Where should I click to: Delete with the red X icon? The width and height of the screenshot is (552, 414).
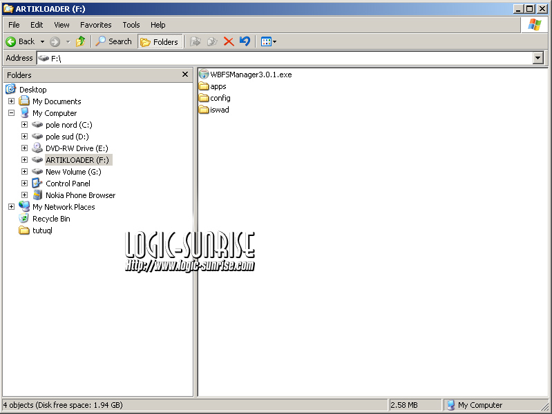click(x=229, y=41)
